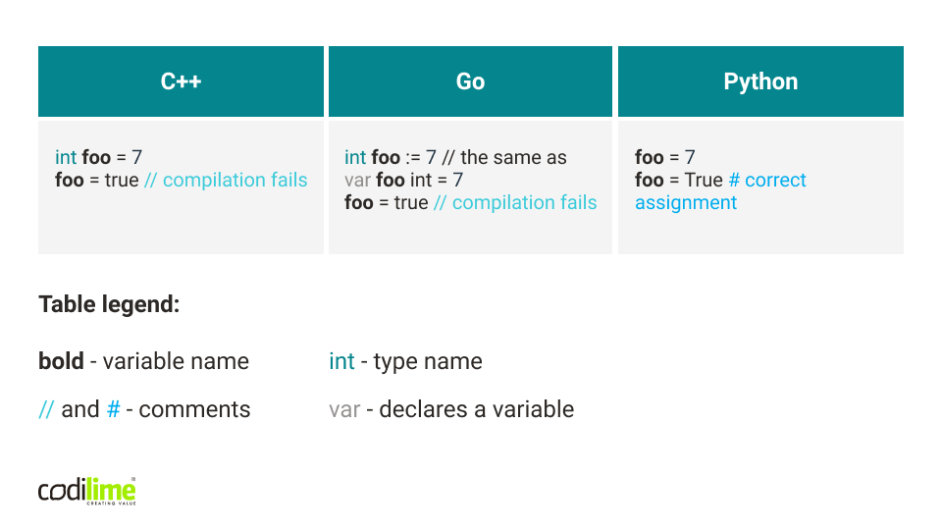Click the Go "// compilation fails" comment
The image size is (942, 530).
pyautogui.click(x=515, y=203)
